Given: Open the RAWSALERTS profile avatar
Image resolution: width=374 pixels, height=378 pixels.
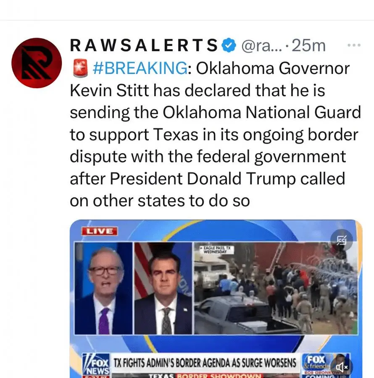Looking at the screenshot, I should point(37,63).
